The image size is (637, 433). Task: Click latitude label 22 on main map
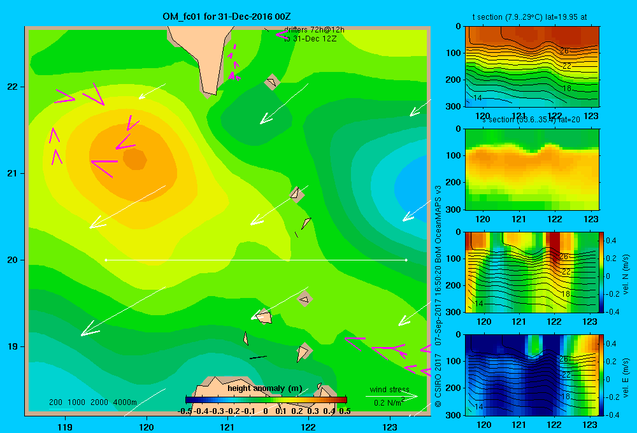click(12, 87)
